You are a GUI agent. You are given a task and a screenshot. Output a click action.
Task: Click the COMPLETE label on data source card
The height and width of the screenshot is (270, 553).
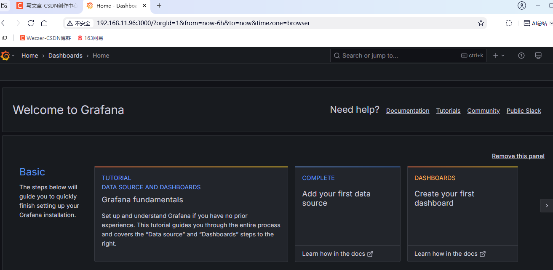318,178
